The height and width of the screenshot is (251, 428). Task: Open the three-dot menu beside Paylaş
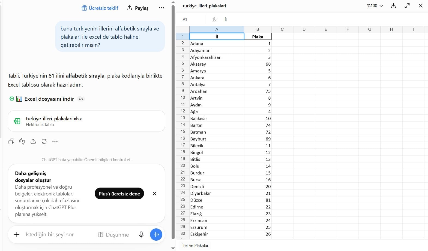pos(161,8)
